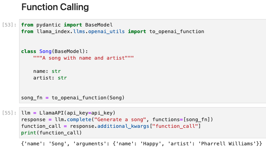The image size is (266, 150).
Task: Click the artist: str field line
Action: [50, 78]
